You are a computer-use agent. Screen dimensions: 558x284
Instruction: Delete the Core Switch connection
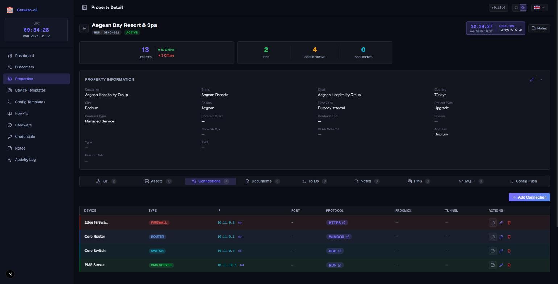pos(509,251)
